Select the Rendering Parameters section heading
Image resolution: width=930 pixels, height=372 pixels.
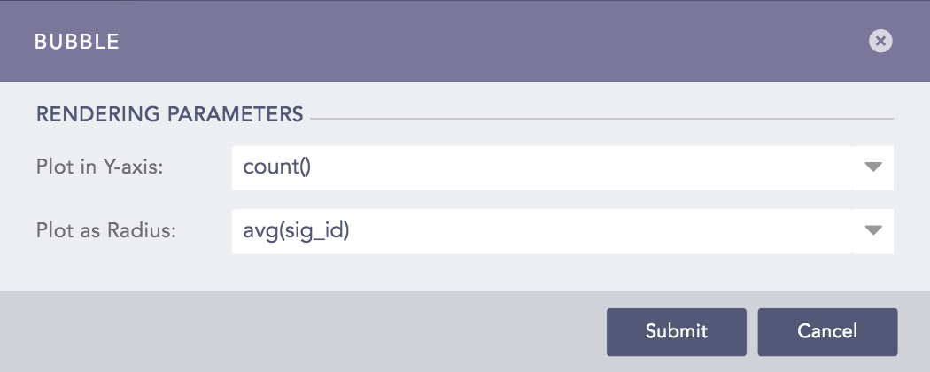(x=169, y=114)
